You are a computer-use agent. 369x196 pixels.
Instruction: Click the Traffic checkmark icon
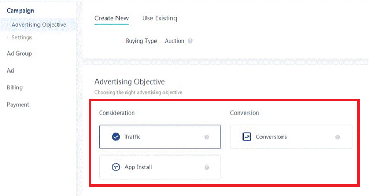point(116,137)
